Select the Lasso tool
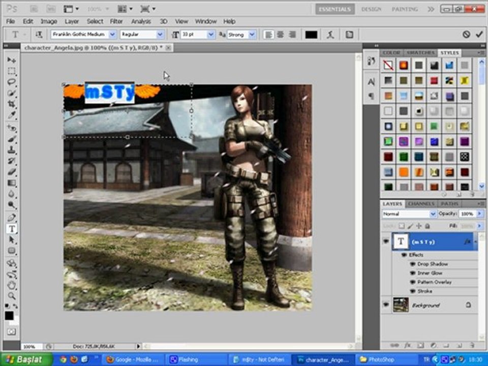Viewport: 488px width, 366px height. click(12, 82)
